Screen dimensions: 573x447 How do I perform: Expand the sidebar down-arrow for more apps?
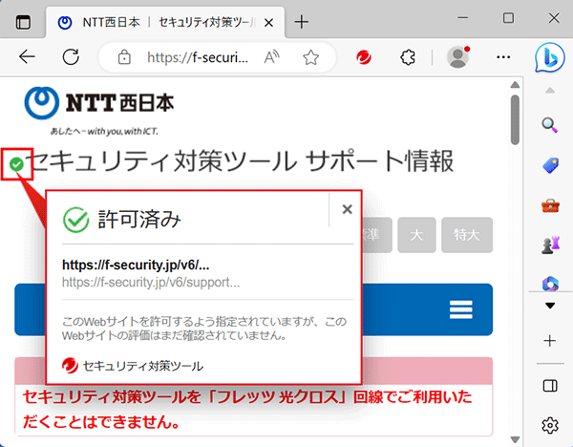(549, 307)
